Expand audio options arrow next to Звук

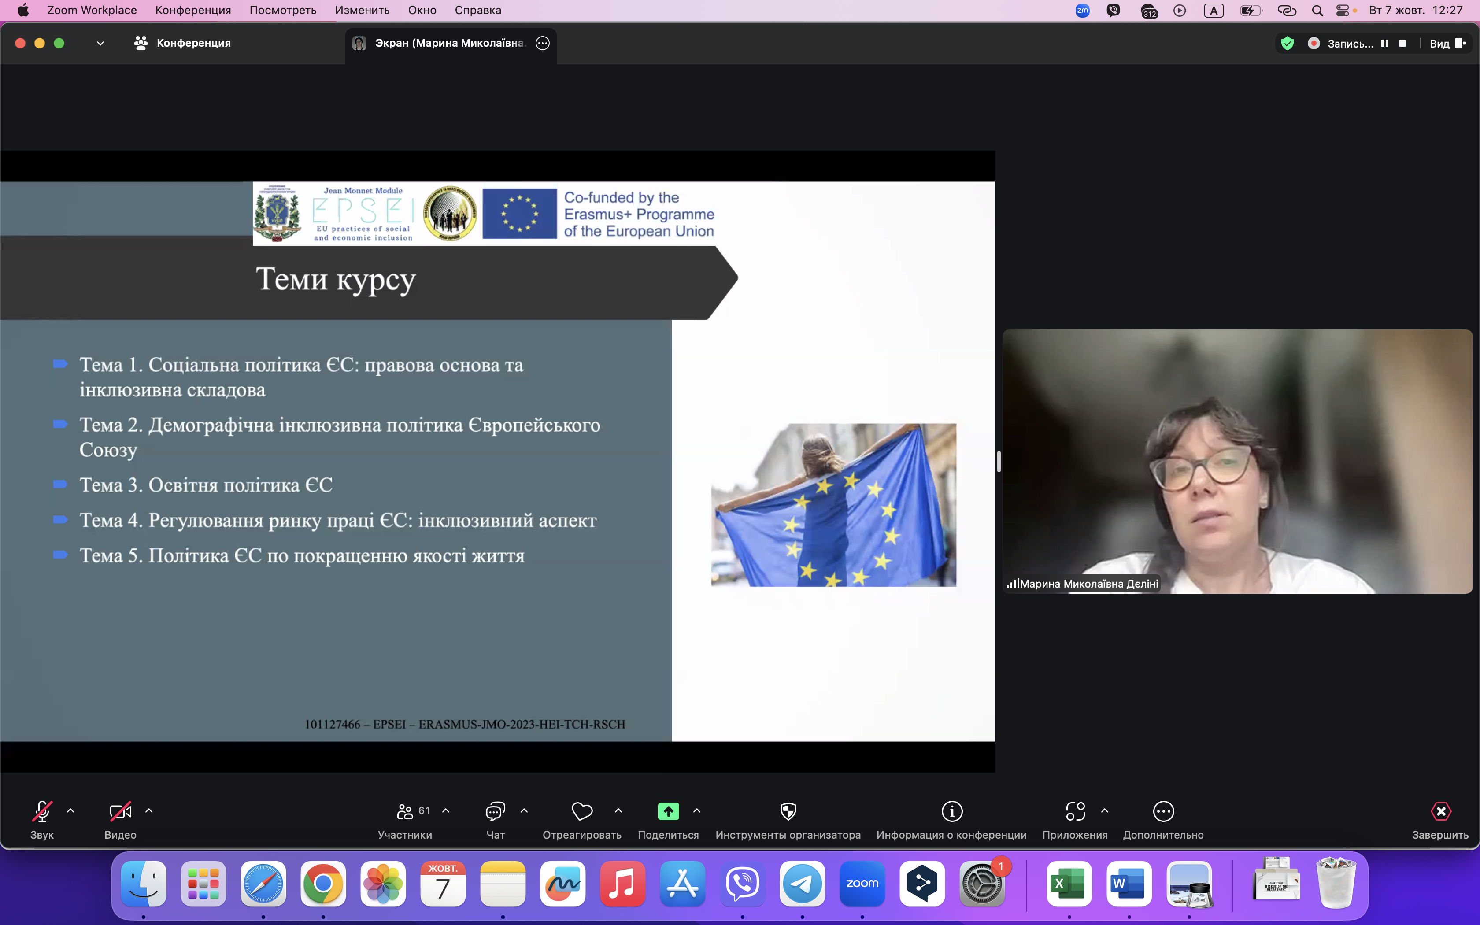click(70, 811)
